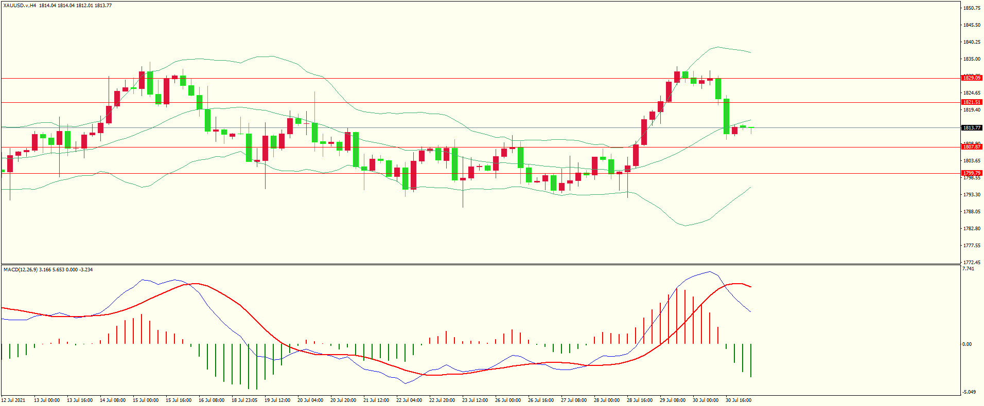984x406 pixels.
Task: Click the 15 Jul 00:00 time label
Action: (146, 400)
